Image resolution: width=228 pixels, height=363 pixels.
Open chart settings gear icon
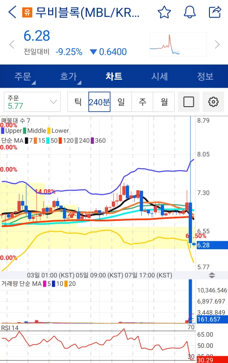[213, 102]
